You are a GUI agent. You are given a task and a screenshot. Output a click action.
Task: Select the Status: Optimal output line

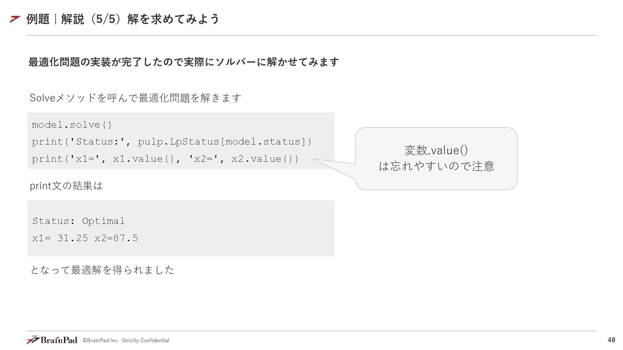point(79,221)
